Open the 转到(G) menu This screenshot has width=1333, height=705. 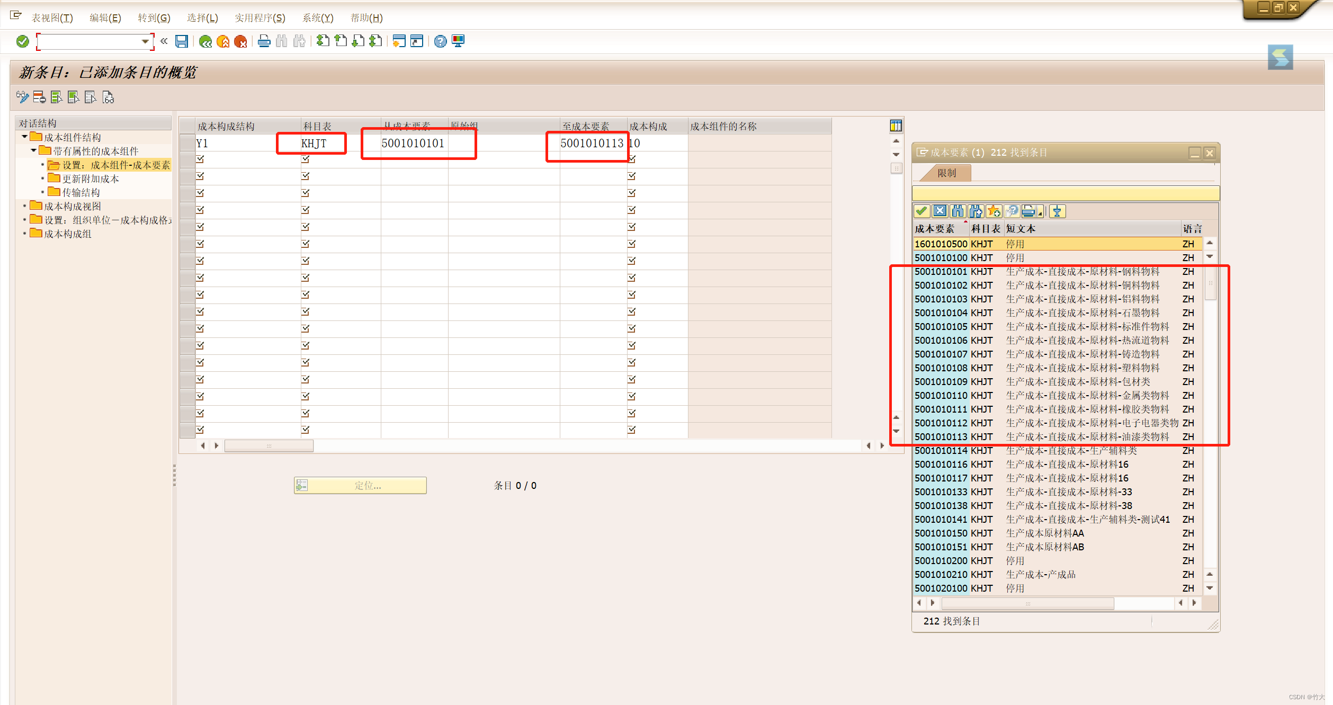tap(154, 18)
